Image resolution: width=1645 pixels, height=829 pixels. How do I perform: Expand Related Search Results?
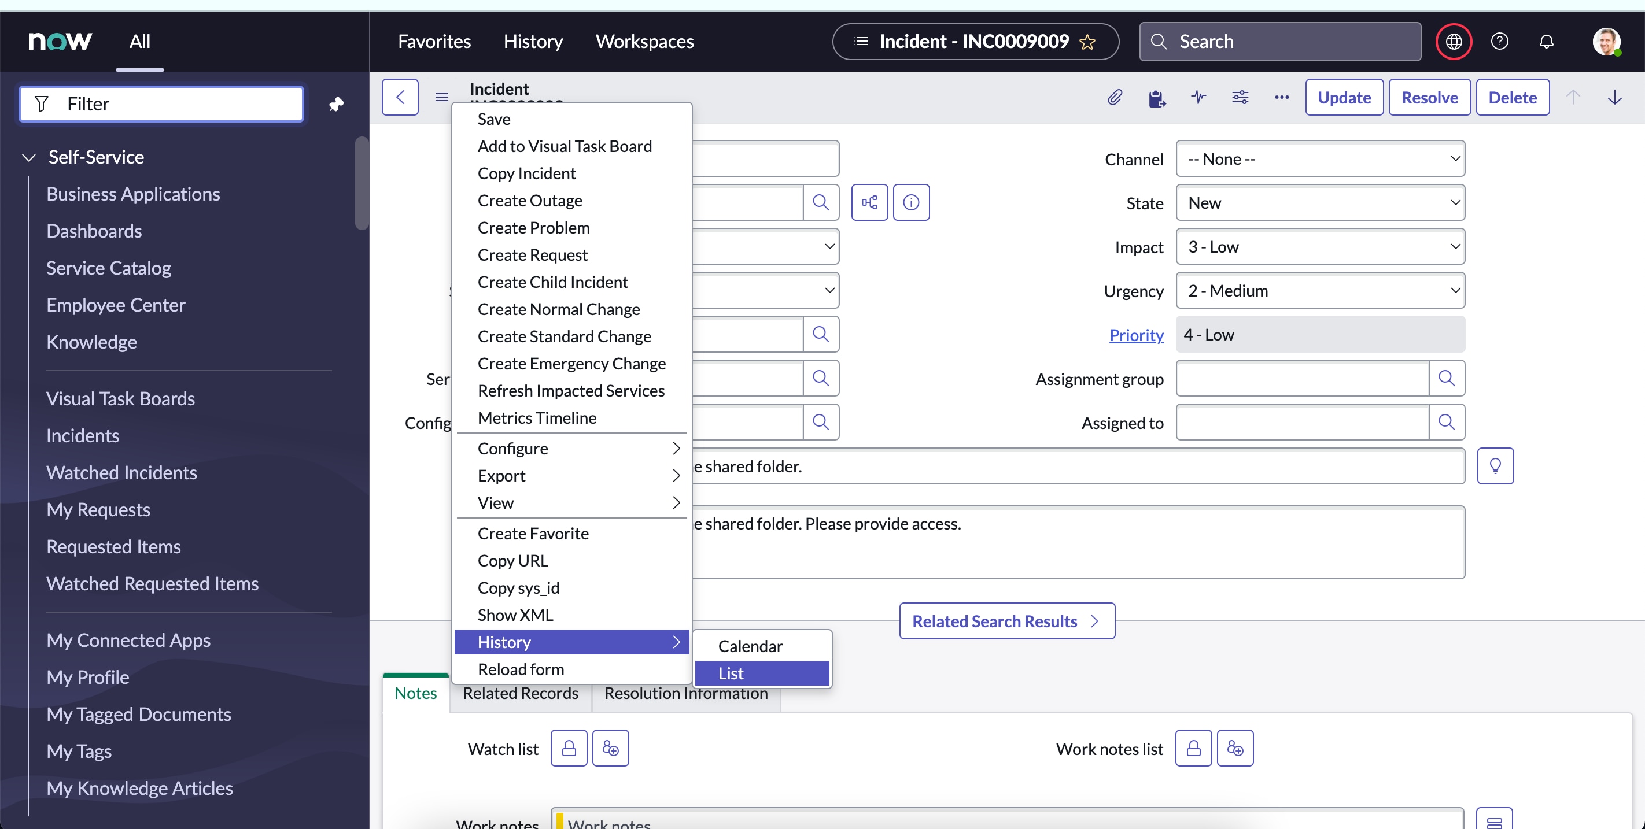click(1007, 621)
